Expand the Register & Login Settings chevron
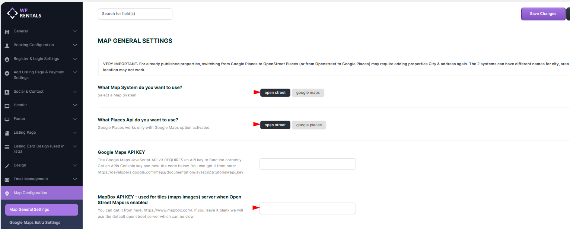This screenshot has width=570, height=229. pos(75,59)
